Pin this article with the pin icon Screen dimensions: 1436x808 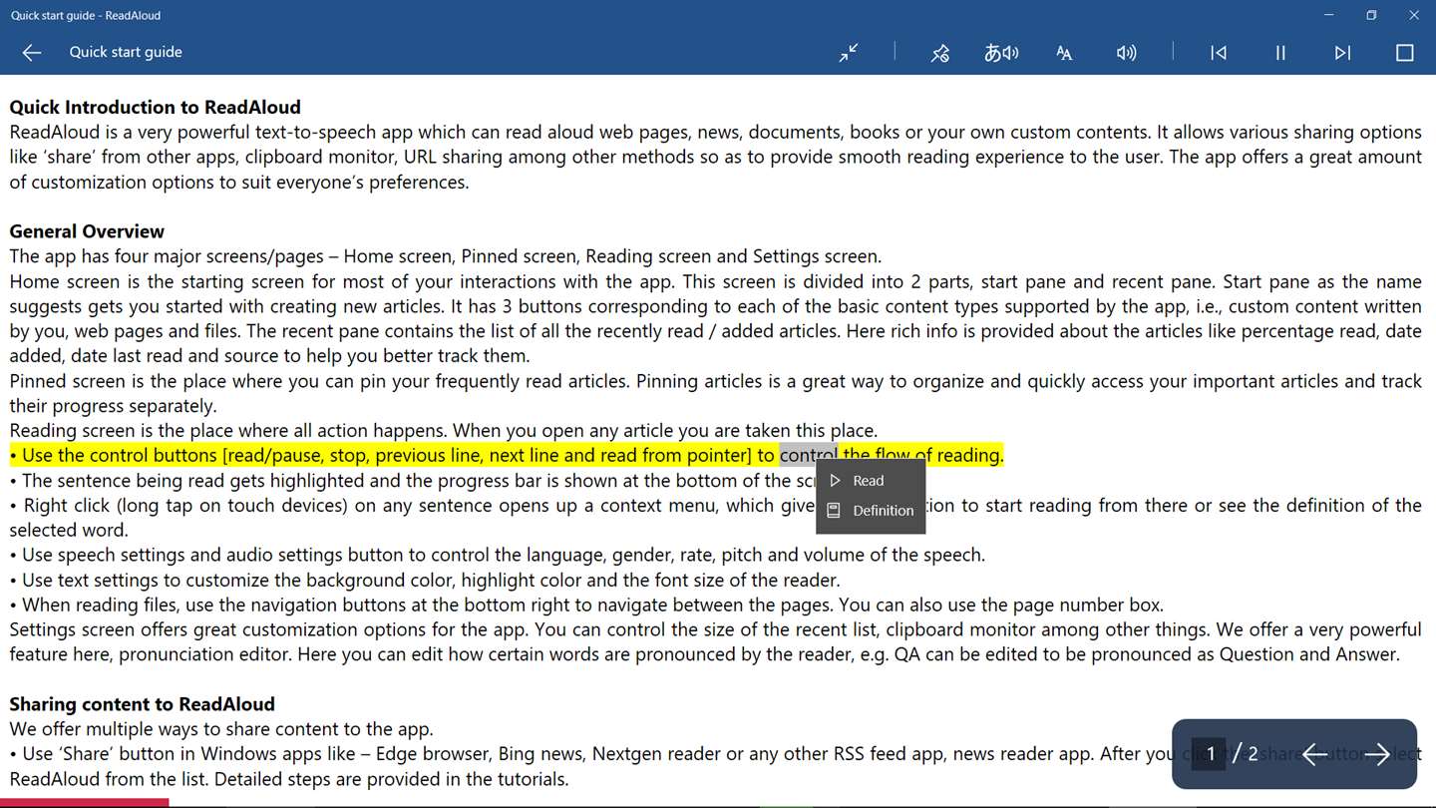click(939, 53)
